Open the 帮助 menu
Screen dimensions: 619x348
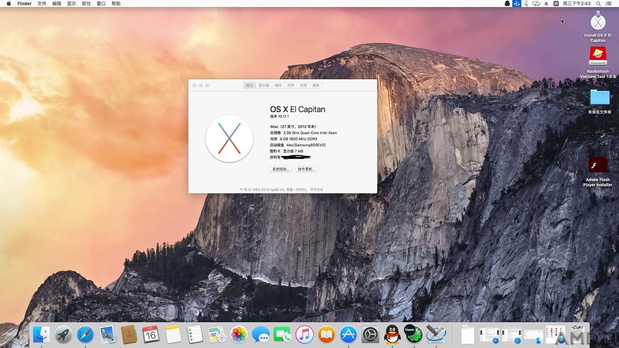pos(116,3)
